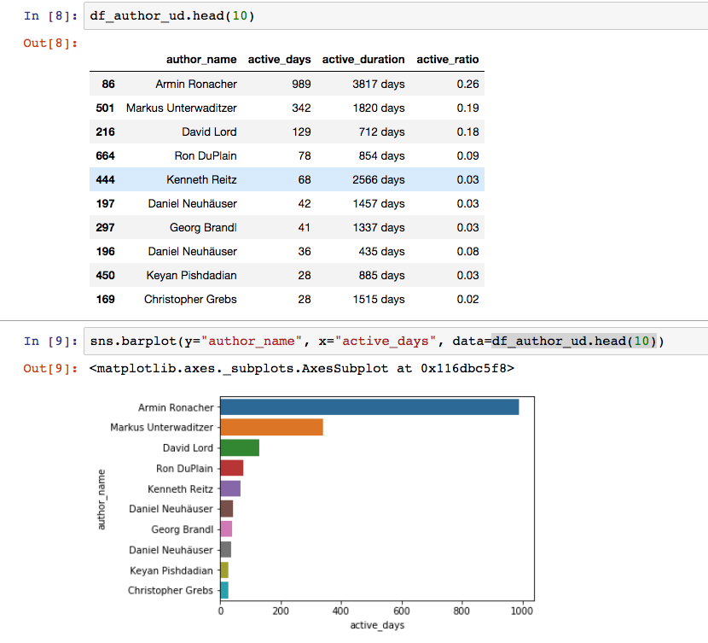Click the active_ratio column header
708x643 pixels.
tap(448, 59)
